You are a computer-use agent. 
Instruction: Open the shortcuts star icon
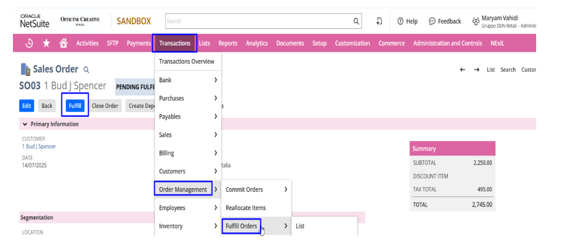coord(46,44)
